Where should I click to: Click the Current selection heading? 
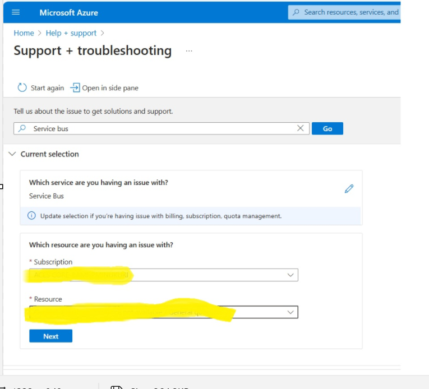[50, 154]
